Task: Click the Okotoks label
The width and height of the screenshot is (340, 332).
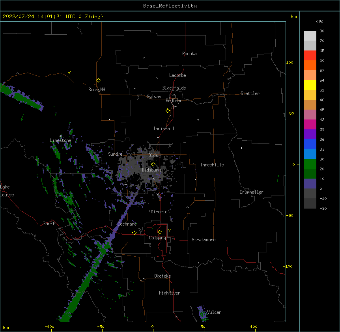Action: (x=163, y=276)
